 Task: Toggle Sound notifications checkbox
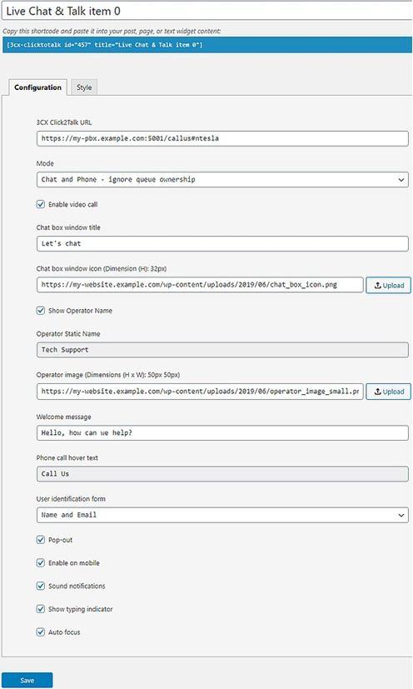click(41, 586)
